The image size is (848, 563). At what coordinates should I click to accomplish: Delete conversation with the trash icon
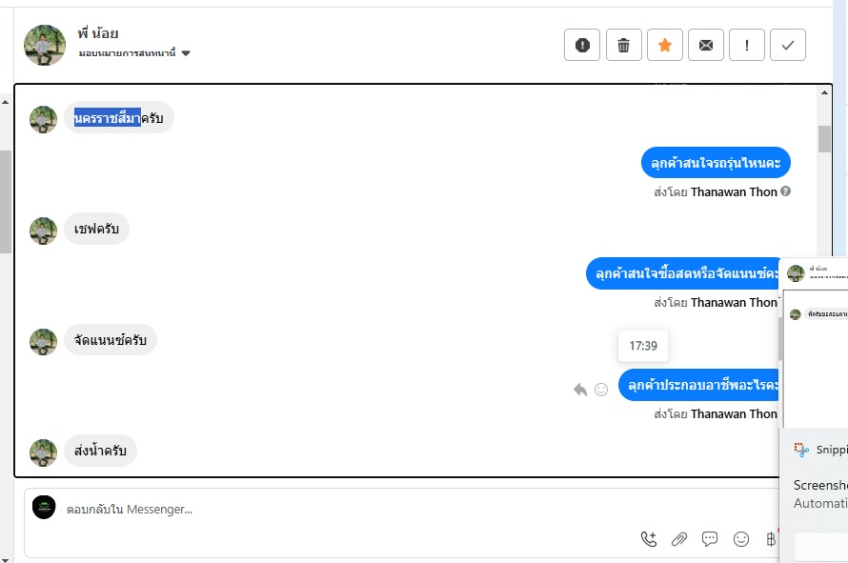pyautogui.click(x=623, y=45)
